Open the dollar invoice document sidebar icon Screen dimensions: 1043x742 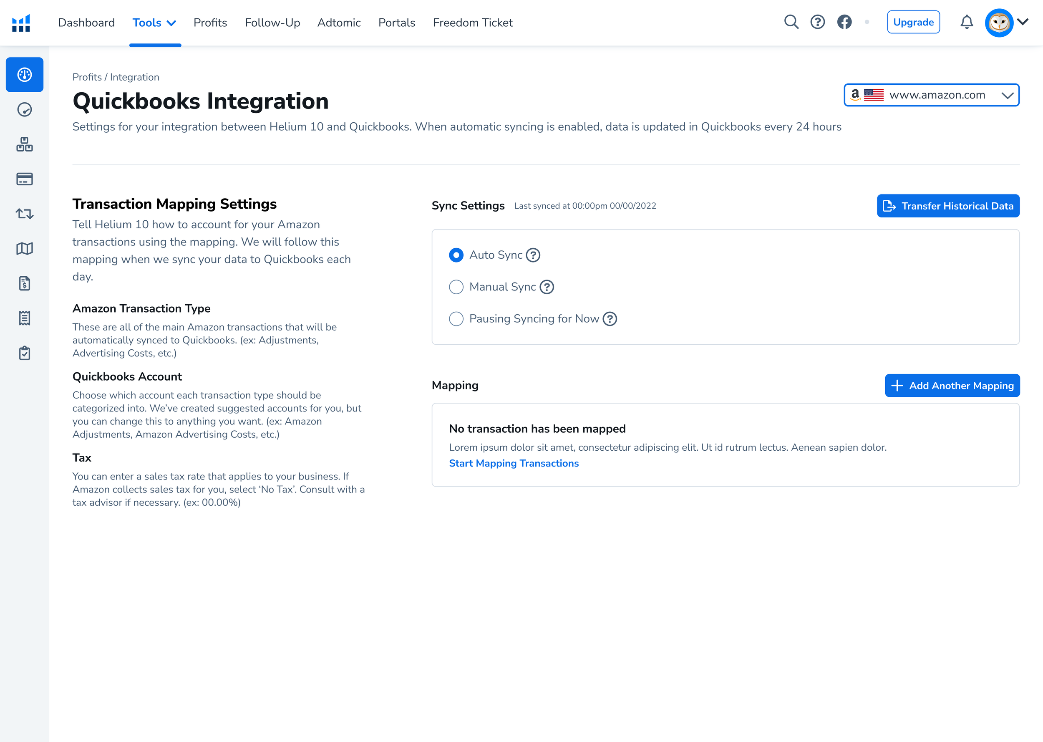[25, 283]
